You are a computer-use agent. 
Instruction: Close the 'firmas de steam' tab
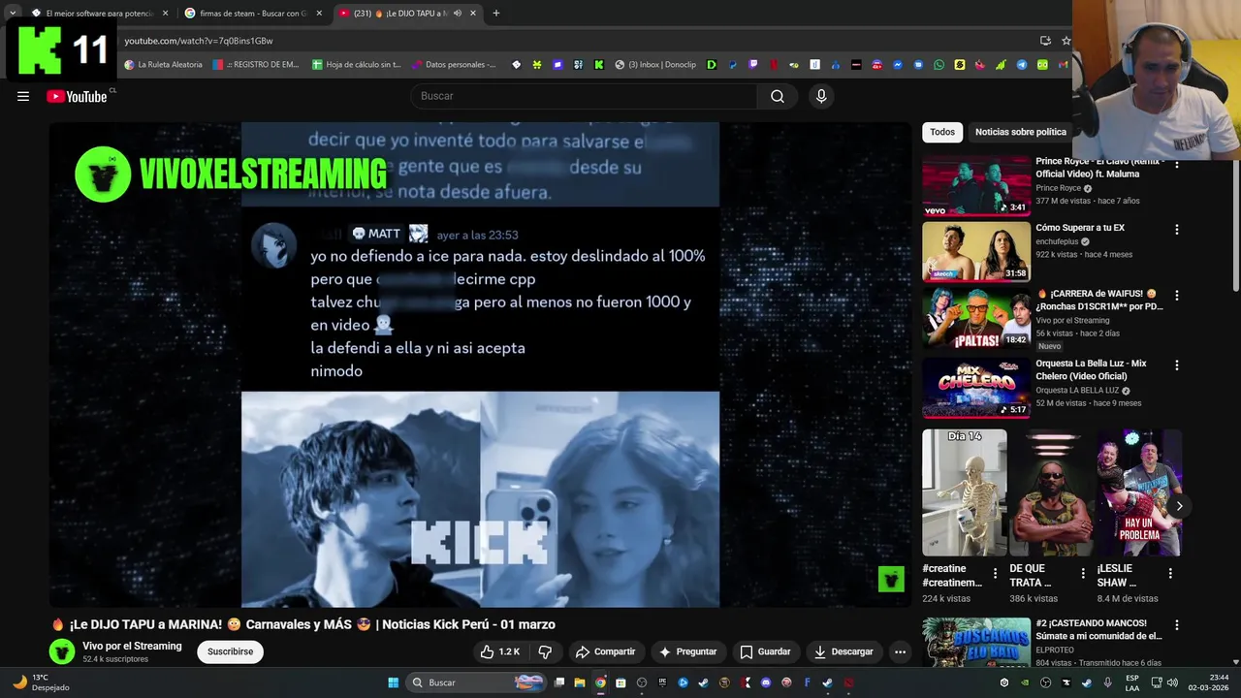319,14
